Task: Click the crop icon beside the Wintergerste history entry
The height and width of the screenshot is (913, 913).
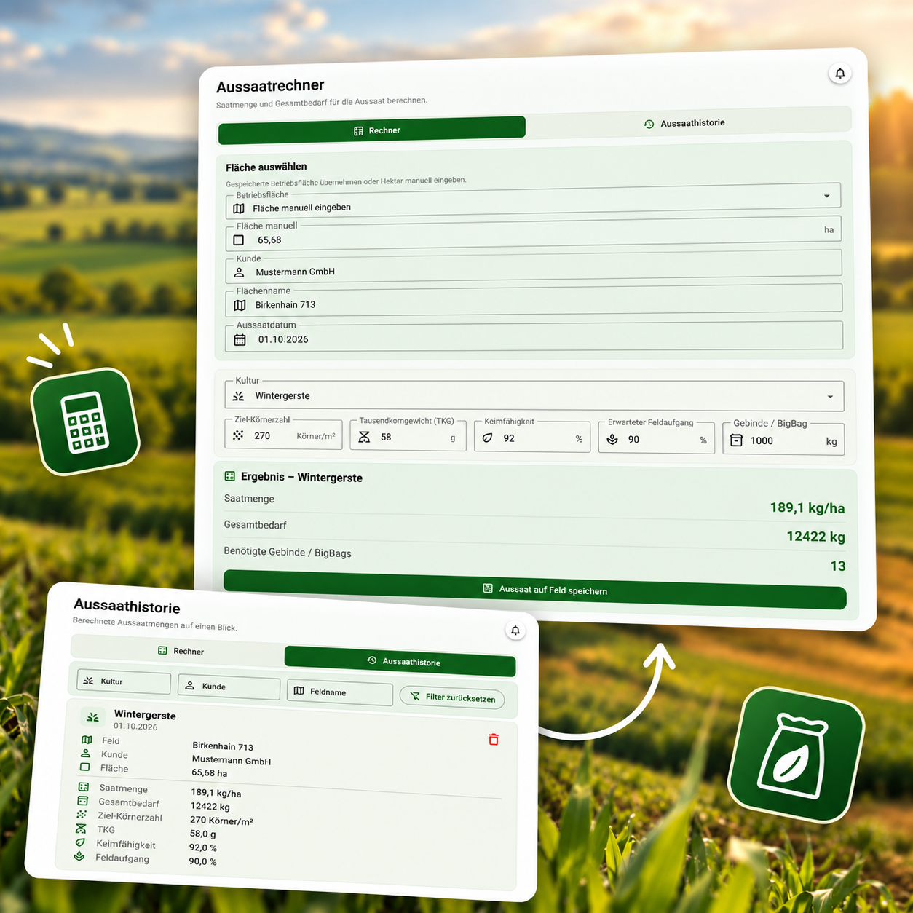Action: coord(92,717)
